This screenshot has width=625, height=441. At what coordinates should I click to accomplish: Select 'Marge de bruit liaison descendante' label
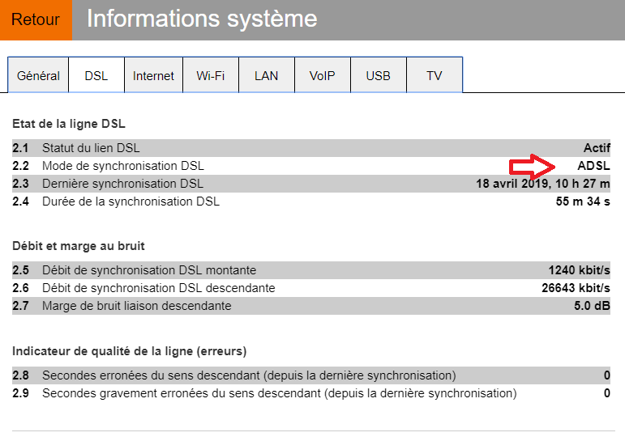[x=137, y=306]
